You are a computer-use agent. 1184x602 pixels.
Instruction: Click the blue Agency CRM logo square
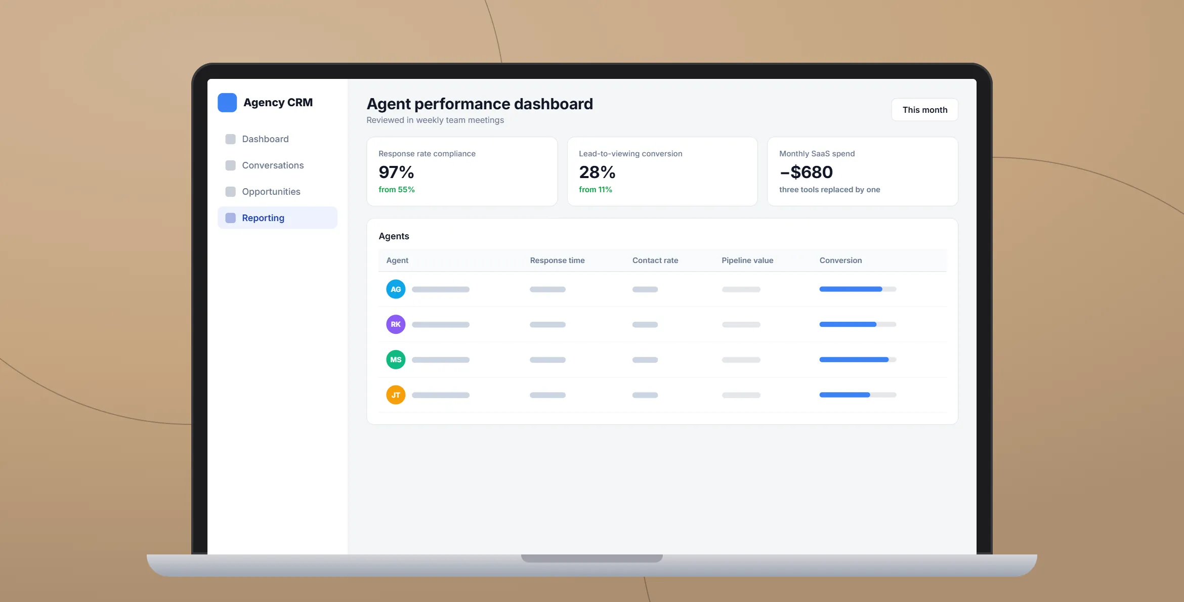(x=227, y=103)
